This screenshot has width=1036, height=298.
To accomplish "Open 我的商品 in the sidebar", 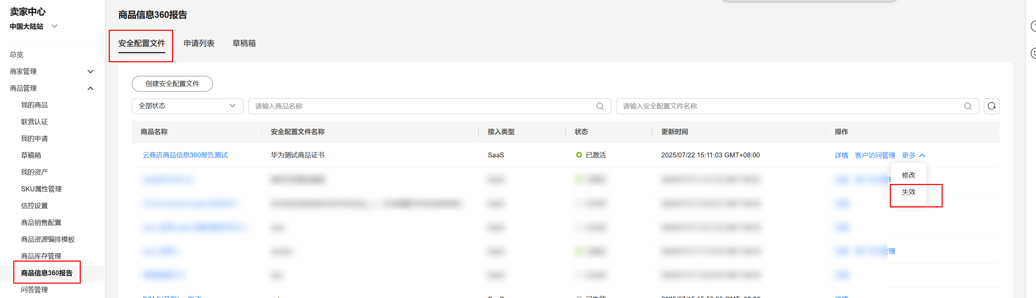I will coord(34,105).
